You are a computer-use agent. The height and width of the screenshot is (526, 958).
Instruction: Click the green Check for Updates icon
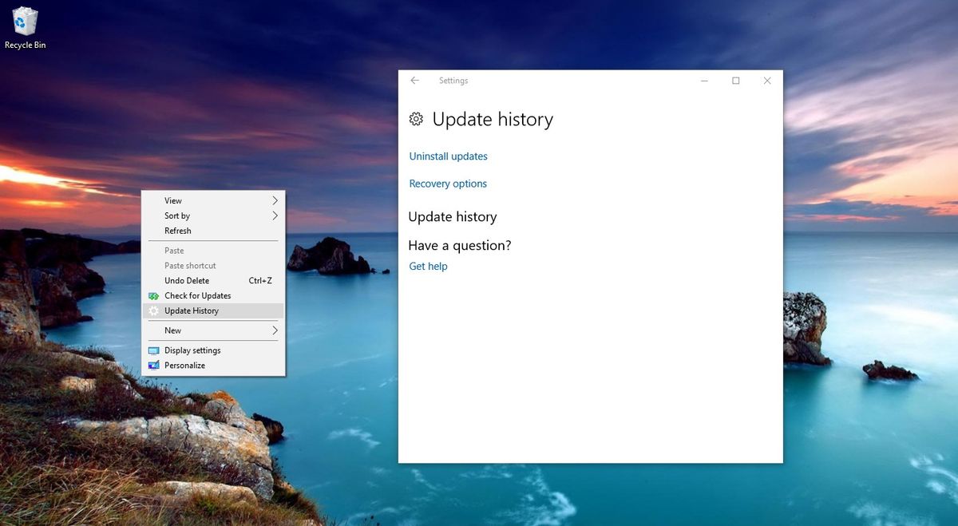click(153, 295)
